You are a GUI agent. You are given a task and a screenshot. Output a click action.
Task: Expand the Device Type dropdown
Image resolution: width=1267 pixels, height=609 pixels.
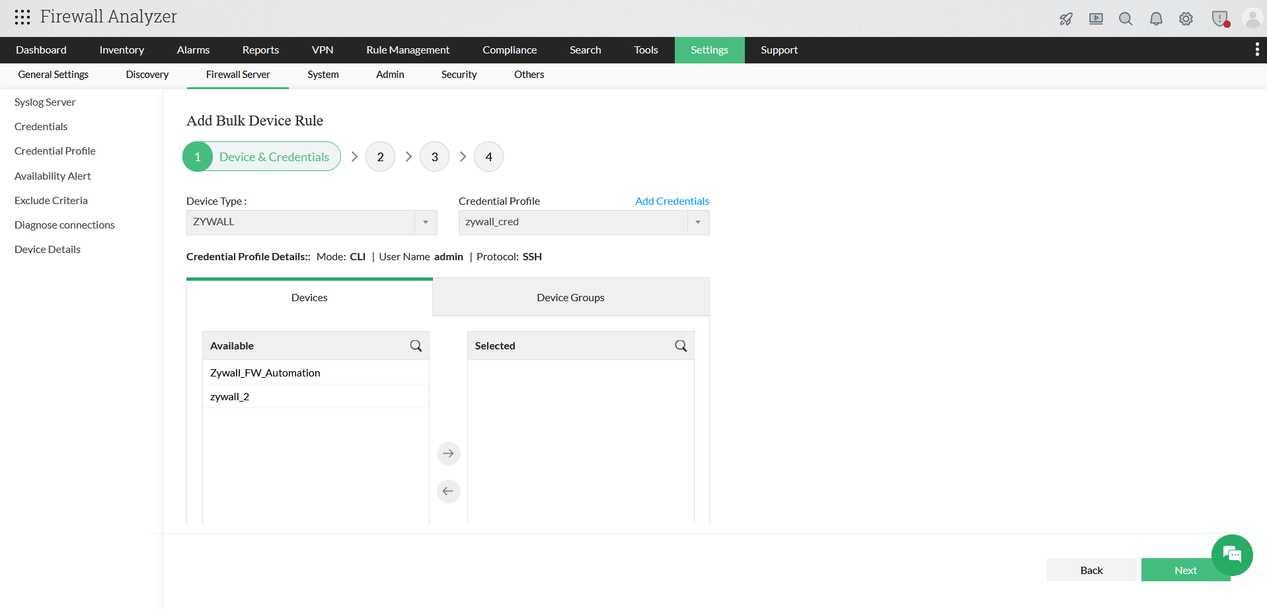(312, 223)
